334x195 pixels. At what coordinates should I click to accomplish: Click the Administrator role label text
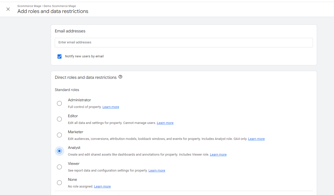[79, 100]
